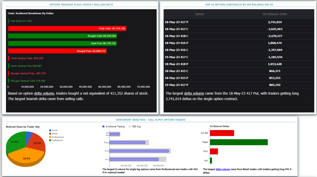Click the 'On-Balance Deltas' chart title
This screenshot has width=317, height=177.
click(x=219, y=126)
